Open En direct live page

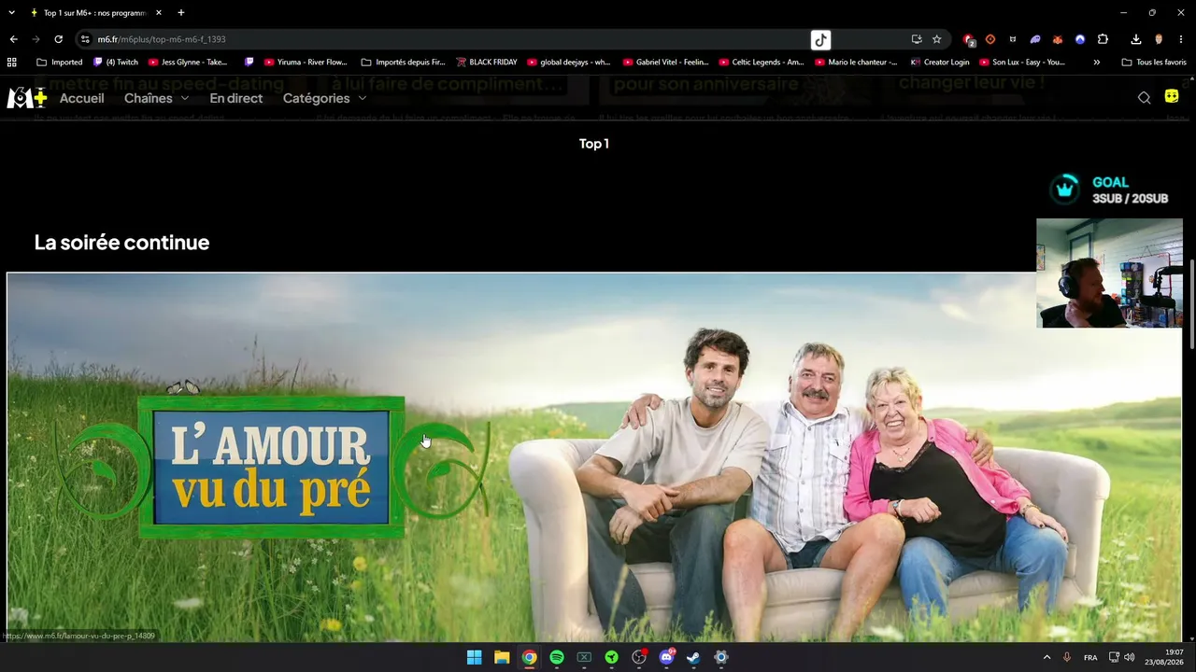point(235,98)
